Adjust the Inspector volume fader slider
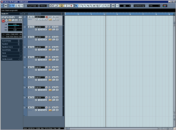 coord(15,25)
